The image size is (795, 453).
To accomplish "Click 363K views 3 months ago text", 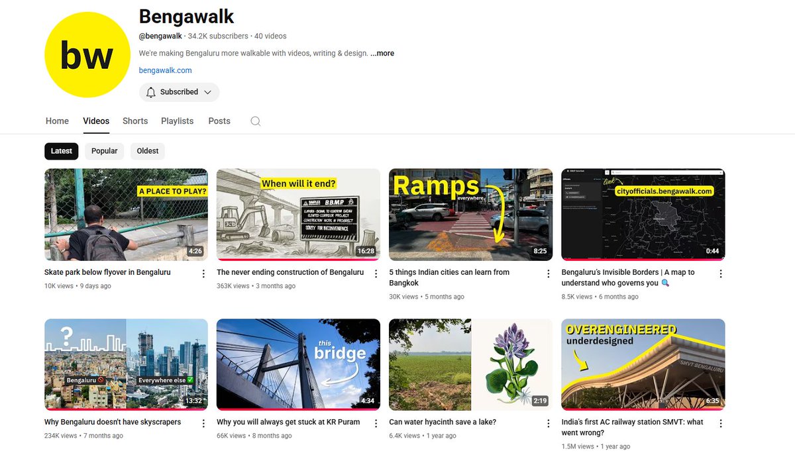I will [256, 286].
